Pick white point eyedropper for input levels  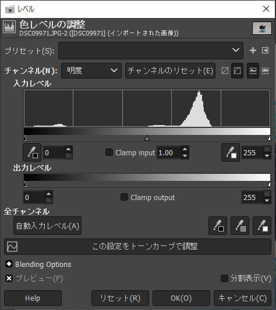pyautogui.click(x=231, y=152)
